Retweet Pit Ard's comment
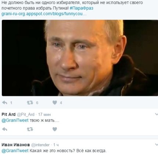The height and width of the screenshot is (154, 158). pyautogui.click(x=30, y=129)
